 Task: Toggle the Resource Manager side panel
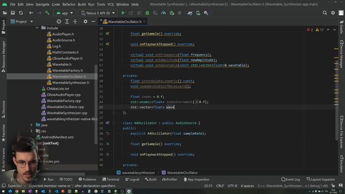3,57
